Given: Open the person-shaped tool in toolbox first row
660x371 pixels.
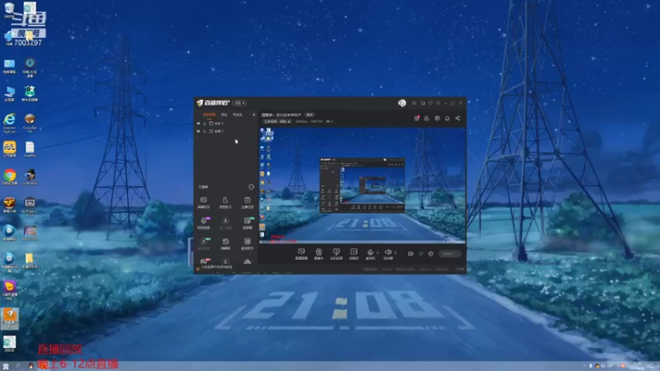Looking at the screenshot, I should pyautogui.click(x=225, y=202).
